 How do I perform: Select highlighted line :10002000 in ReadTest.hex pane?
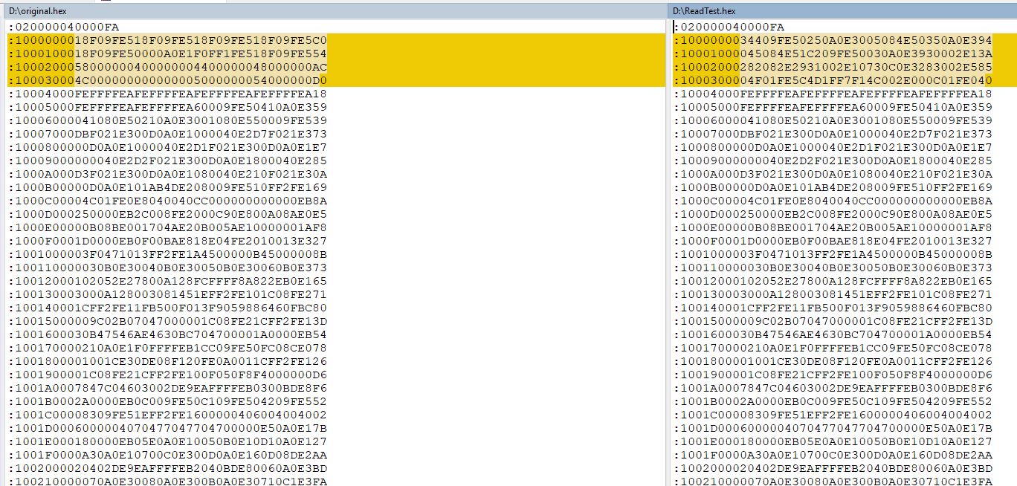click(833, 67)
